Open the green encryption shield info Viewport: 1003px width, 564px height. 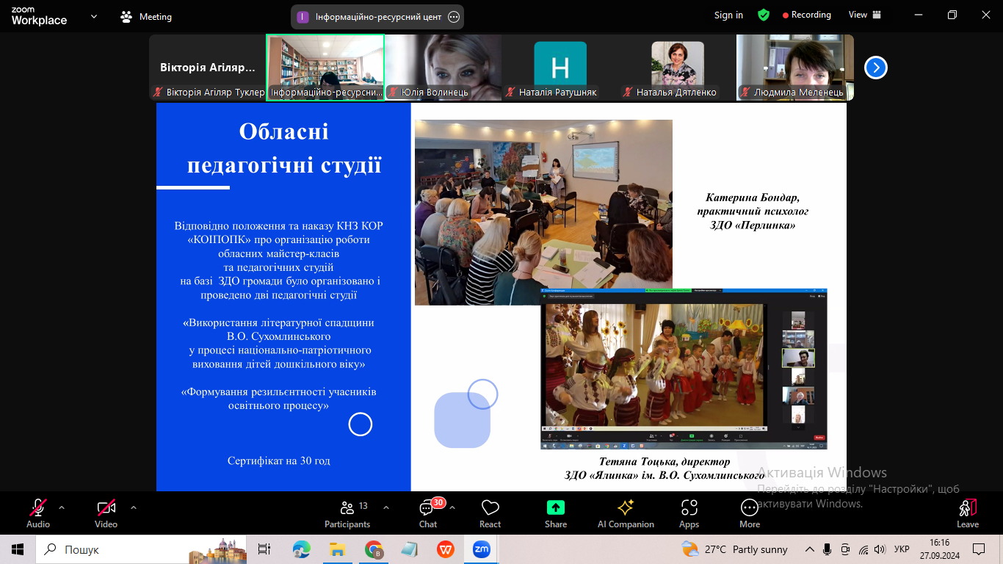pyautogui.click(x=764, y=15)
